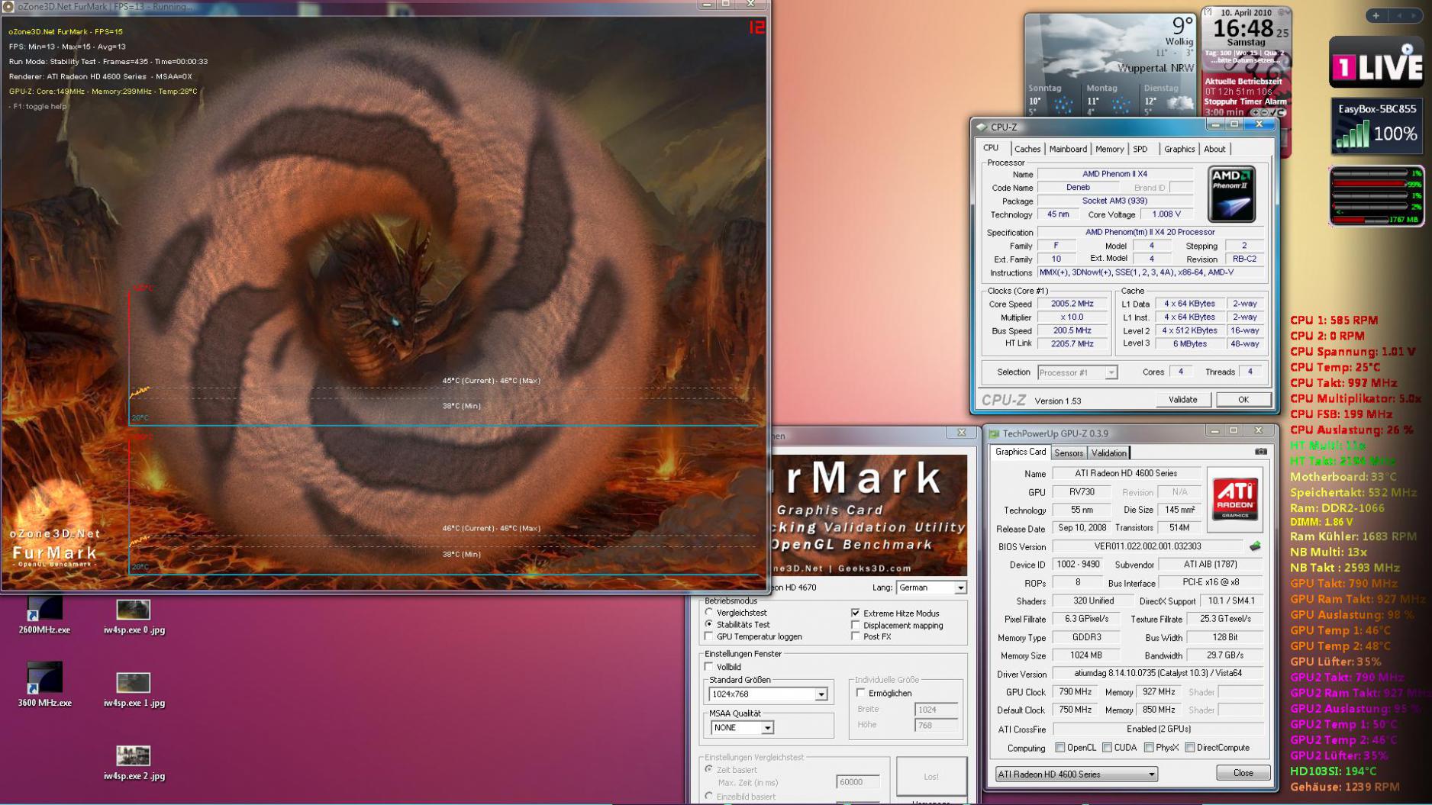Click the AMD Phenom II logo in CPU-Z
The height and width of the screenshot is (805, 1432).
(1231, 194)
